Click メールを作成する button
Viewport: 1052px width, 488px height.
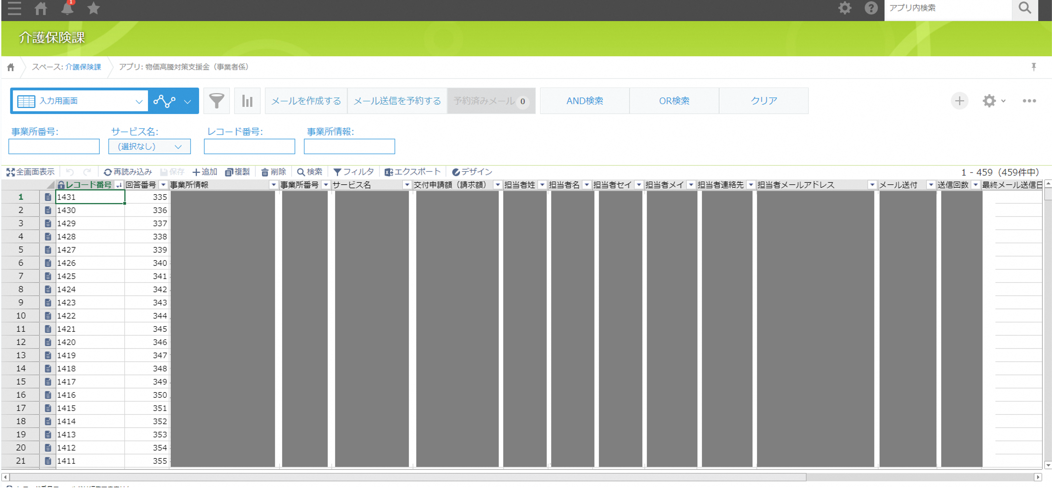point(306,100)
